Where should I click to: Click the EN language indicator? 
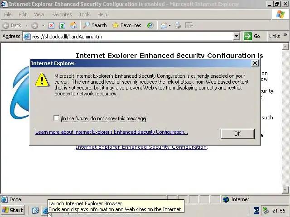click(x=256, y=211)
